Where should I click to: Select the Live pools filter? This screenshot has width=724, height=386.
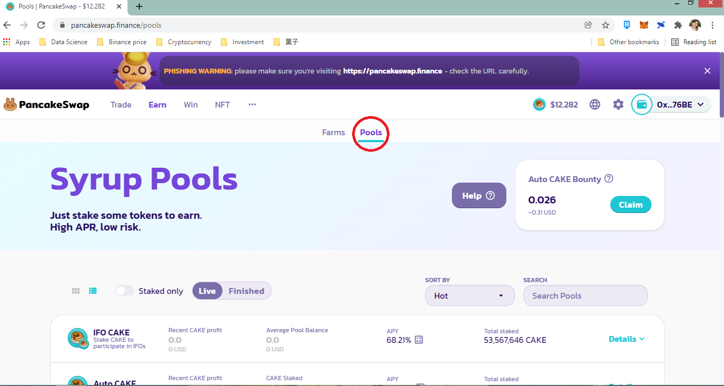tap(207, 291)
